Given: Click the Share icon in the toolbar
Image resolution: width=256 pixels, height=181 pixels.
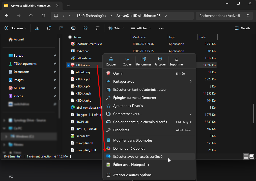Looking at the screenshot, I should point(86,28).
